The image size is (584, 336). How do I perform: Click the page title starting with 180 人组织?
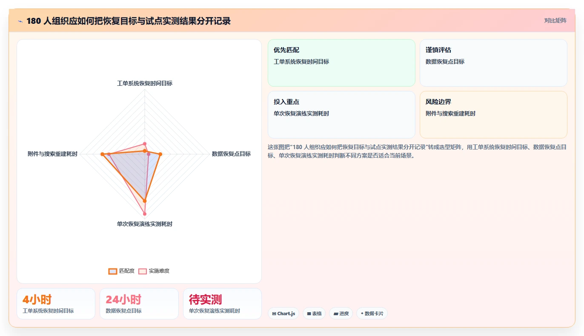click(x=129, y=21)
